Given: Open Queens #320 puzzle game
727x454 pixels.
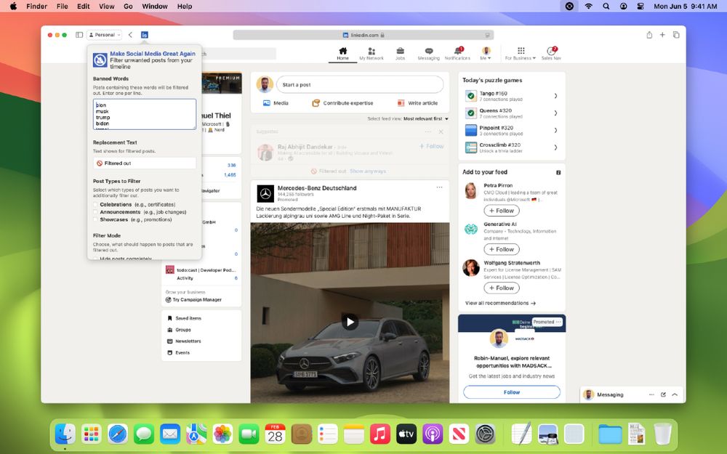Looking at the screenshot, I should [x=511, y=113].
